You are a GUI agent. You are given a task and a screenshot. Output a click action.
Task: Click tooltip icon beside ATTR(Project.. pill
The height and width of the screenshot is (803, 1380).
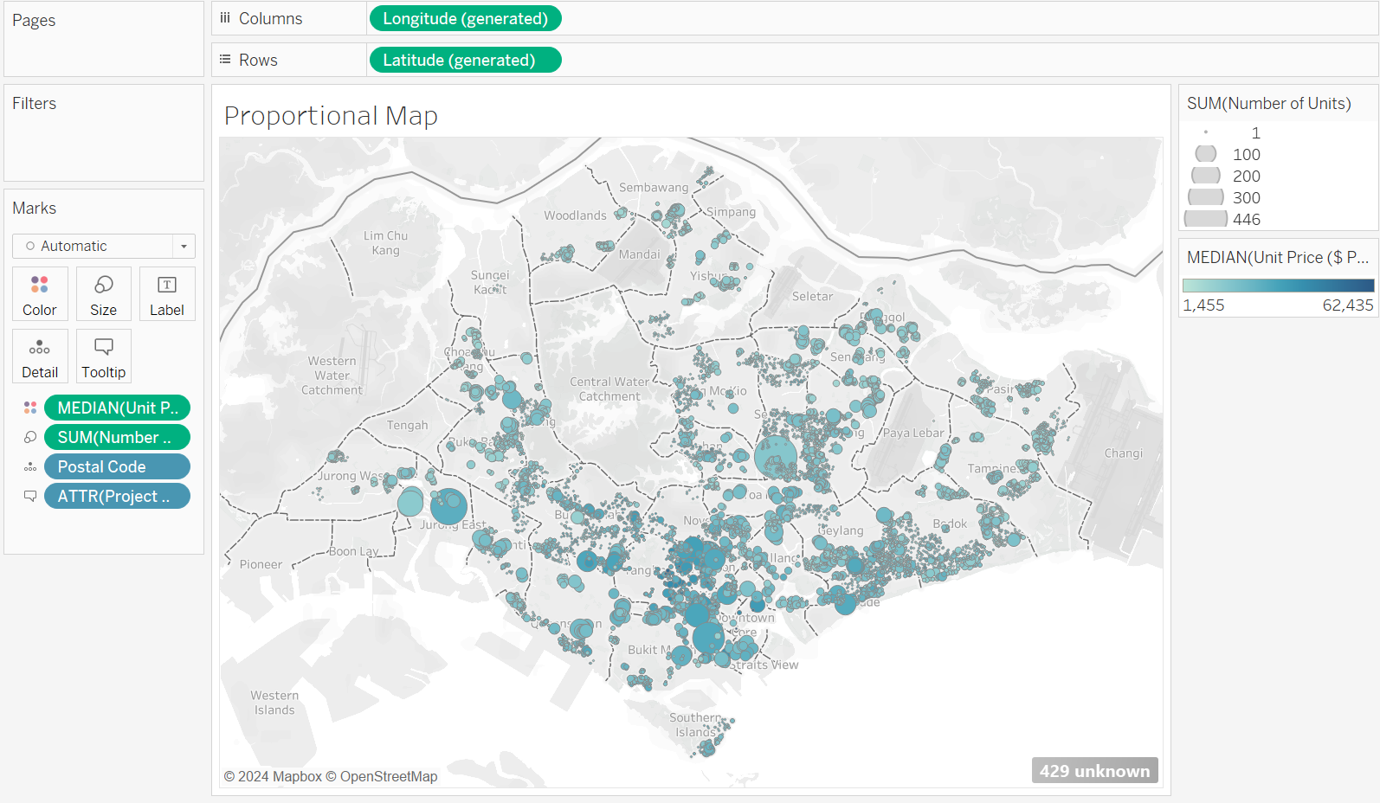coord(30,496)
